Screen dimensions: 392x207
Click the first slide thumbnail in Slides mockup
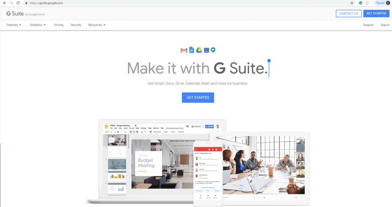pos(117,140)
